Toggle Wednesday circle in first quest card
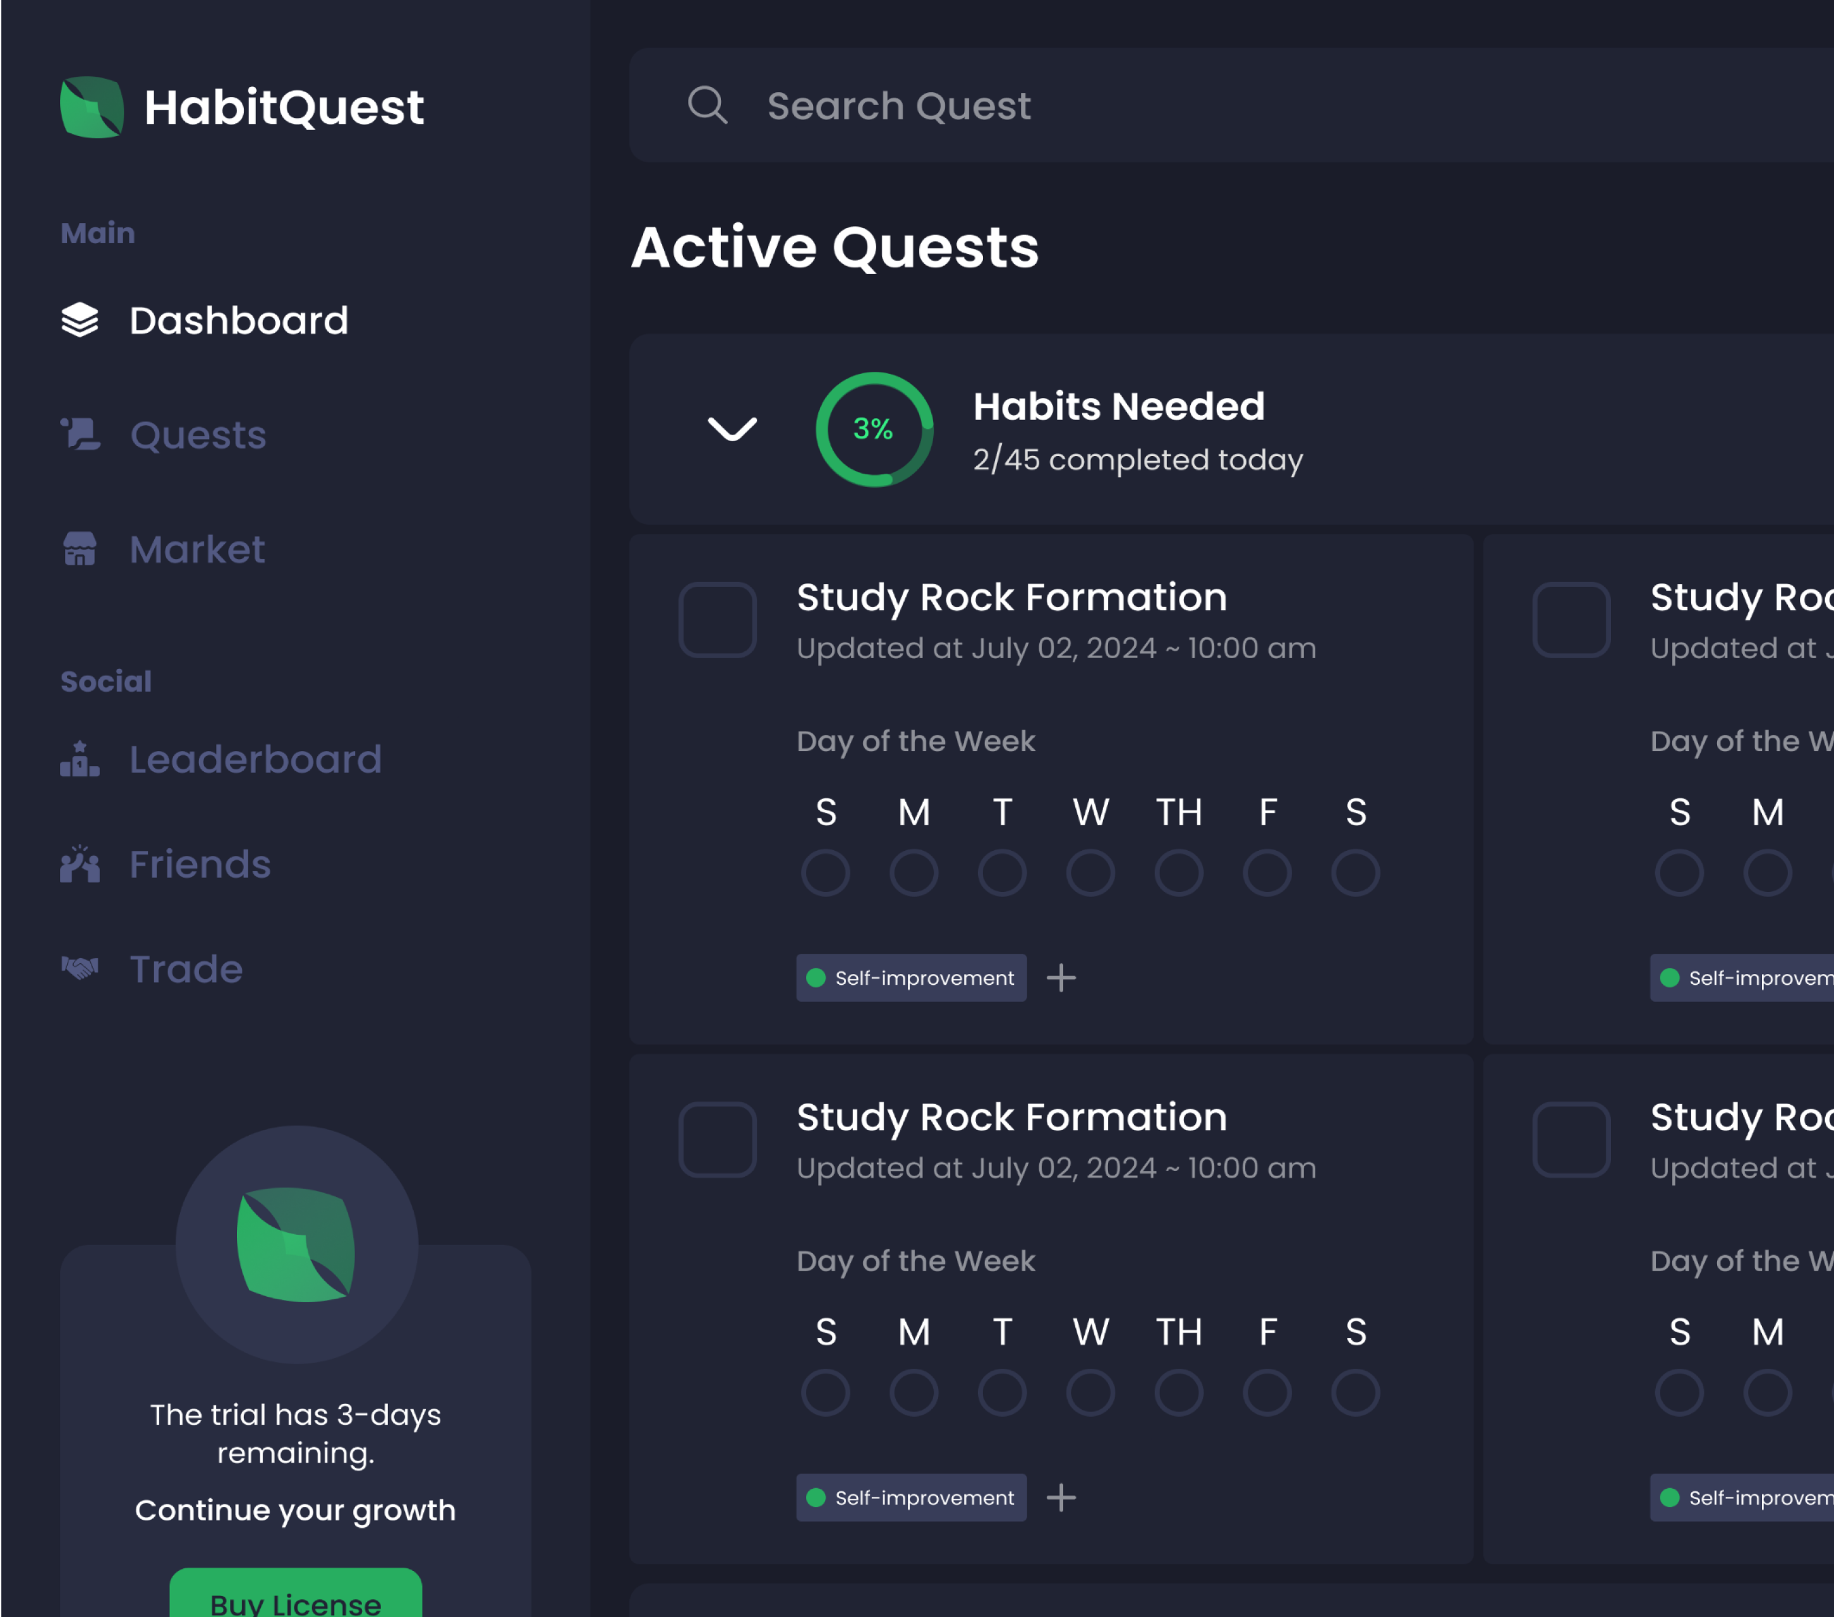Viewport: 1834px width, 1617px height. tap(1090, 872)
